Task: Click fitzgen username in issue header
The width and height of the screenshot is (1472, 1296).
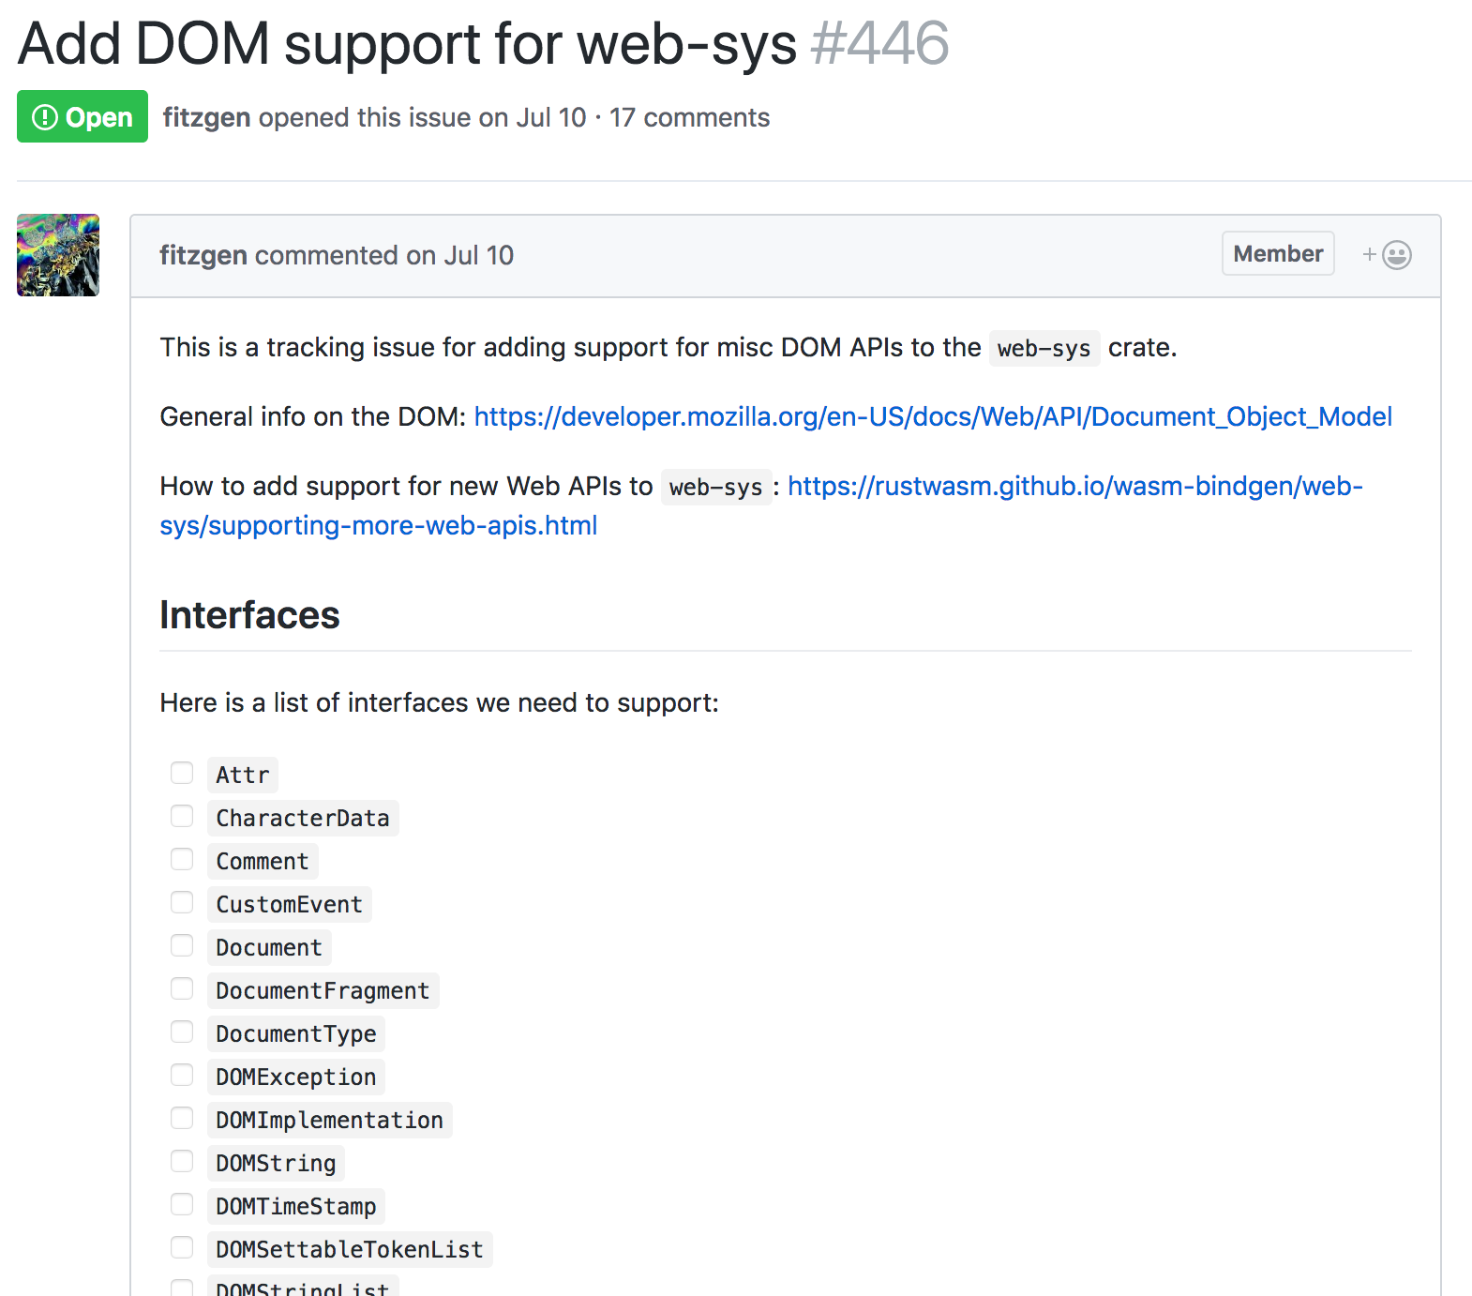Action: tap(206, 117)
